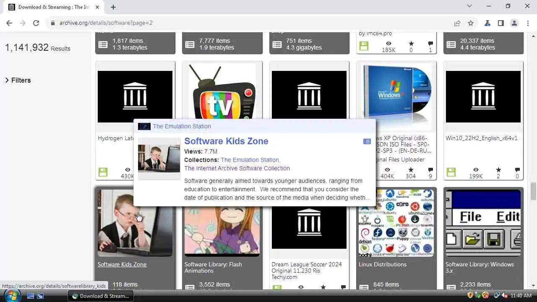Click the collection list icon beside 751 items
Screen dimensions: 537x302
point(277,44)
